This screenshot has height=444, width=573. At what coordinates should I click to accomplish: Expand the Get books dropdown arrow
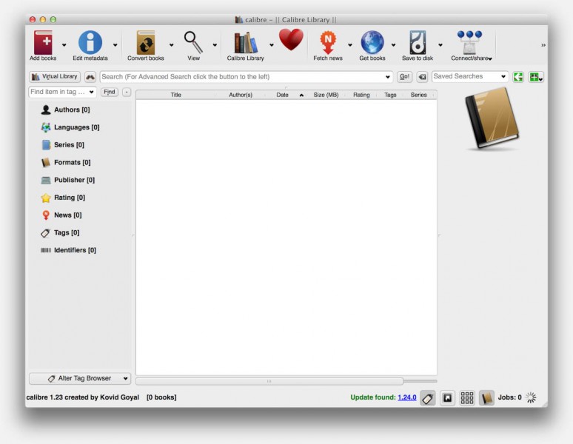393,45
